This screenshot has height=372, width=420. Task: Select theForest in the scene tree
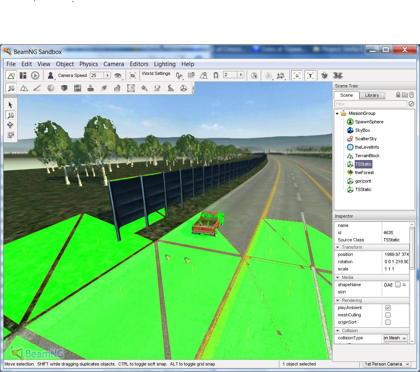pos(364,173)
